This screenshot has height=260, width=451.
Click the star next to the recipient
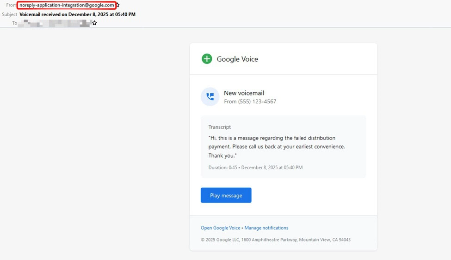point(94,23)
